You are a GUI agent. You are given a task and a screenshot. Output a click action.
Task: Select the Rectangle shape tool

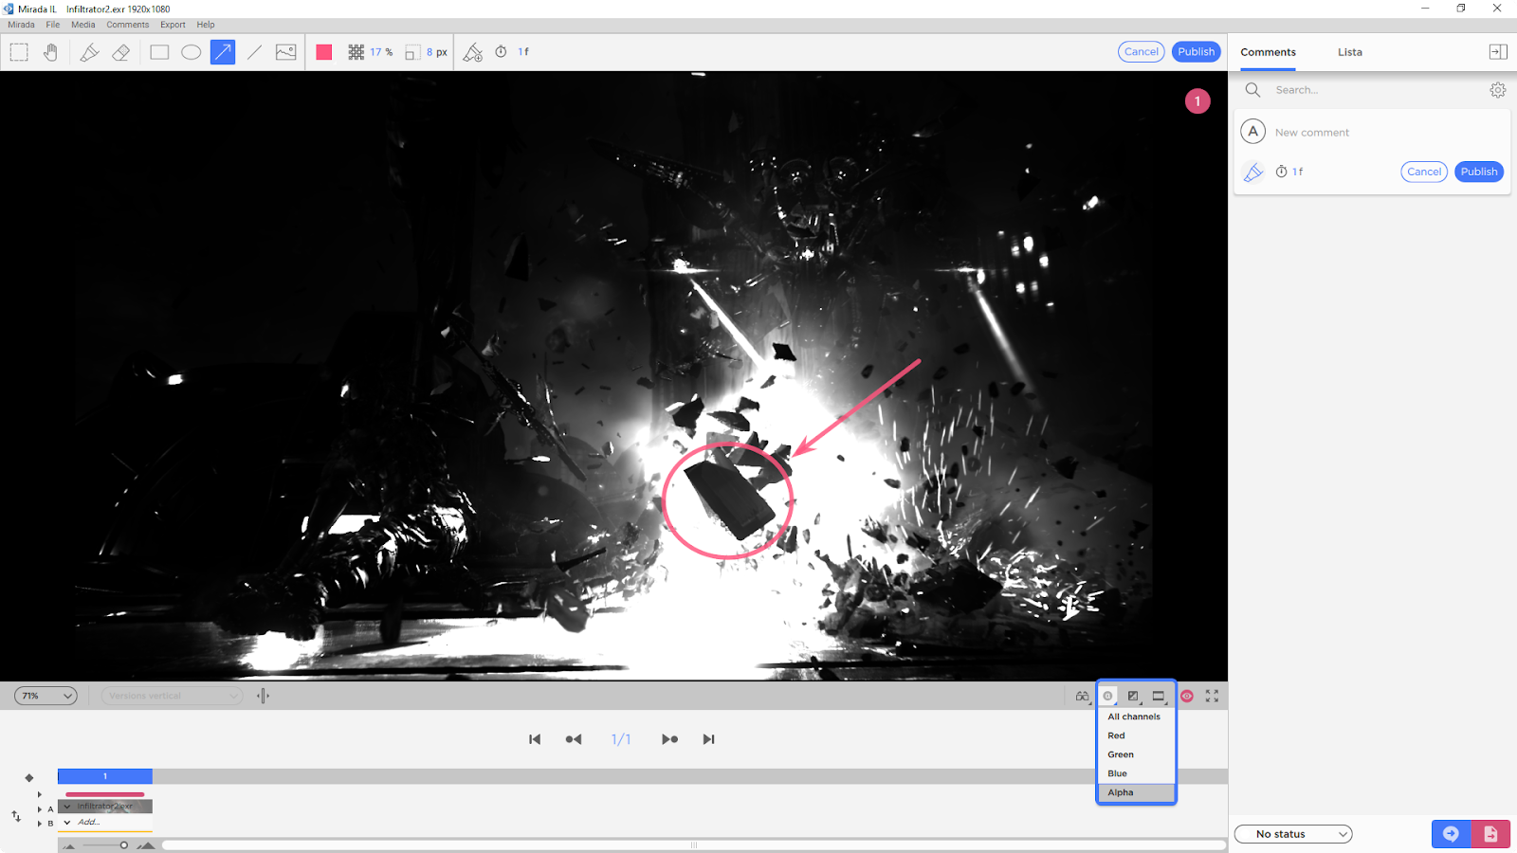tap(159, 52)
